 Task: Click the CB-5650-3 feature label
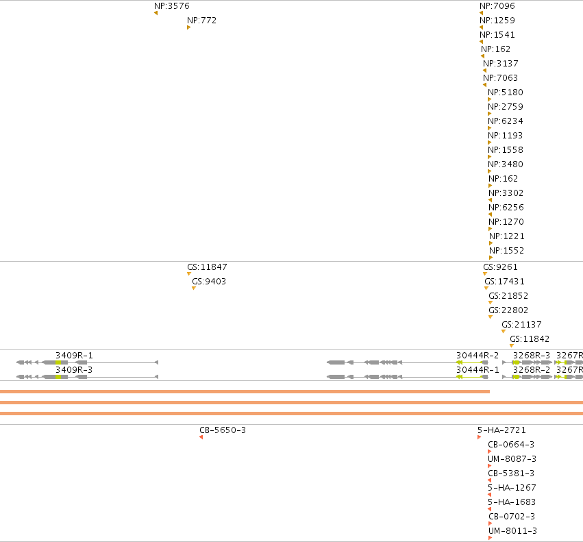pyautogui.click(x=223, y=430)
